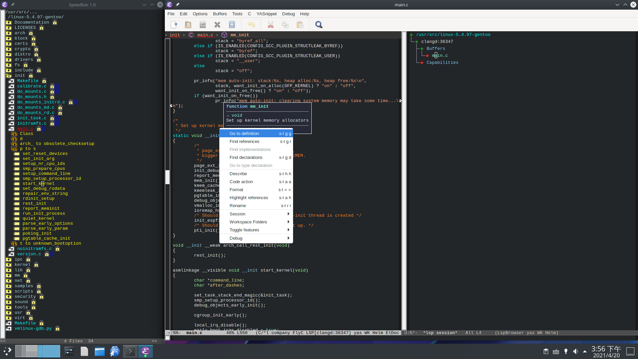Click main.c in breadcrumb path
Image resolution: width=638 pixels, height=359 pixels.
click(x=205, y=35)
